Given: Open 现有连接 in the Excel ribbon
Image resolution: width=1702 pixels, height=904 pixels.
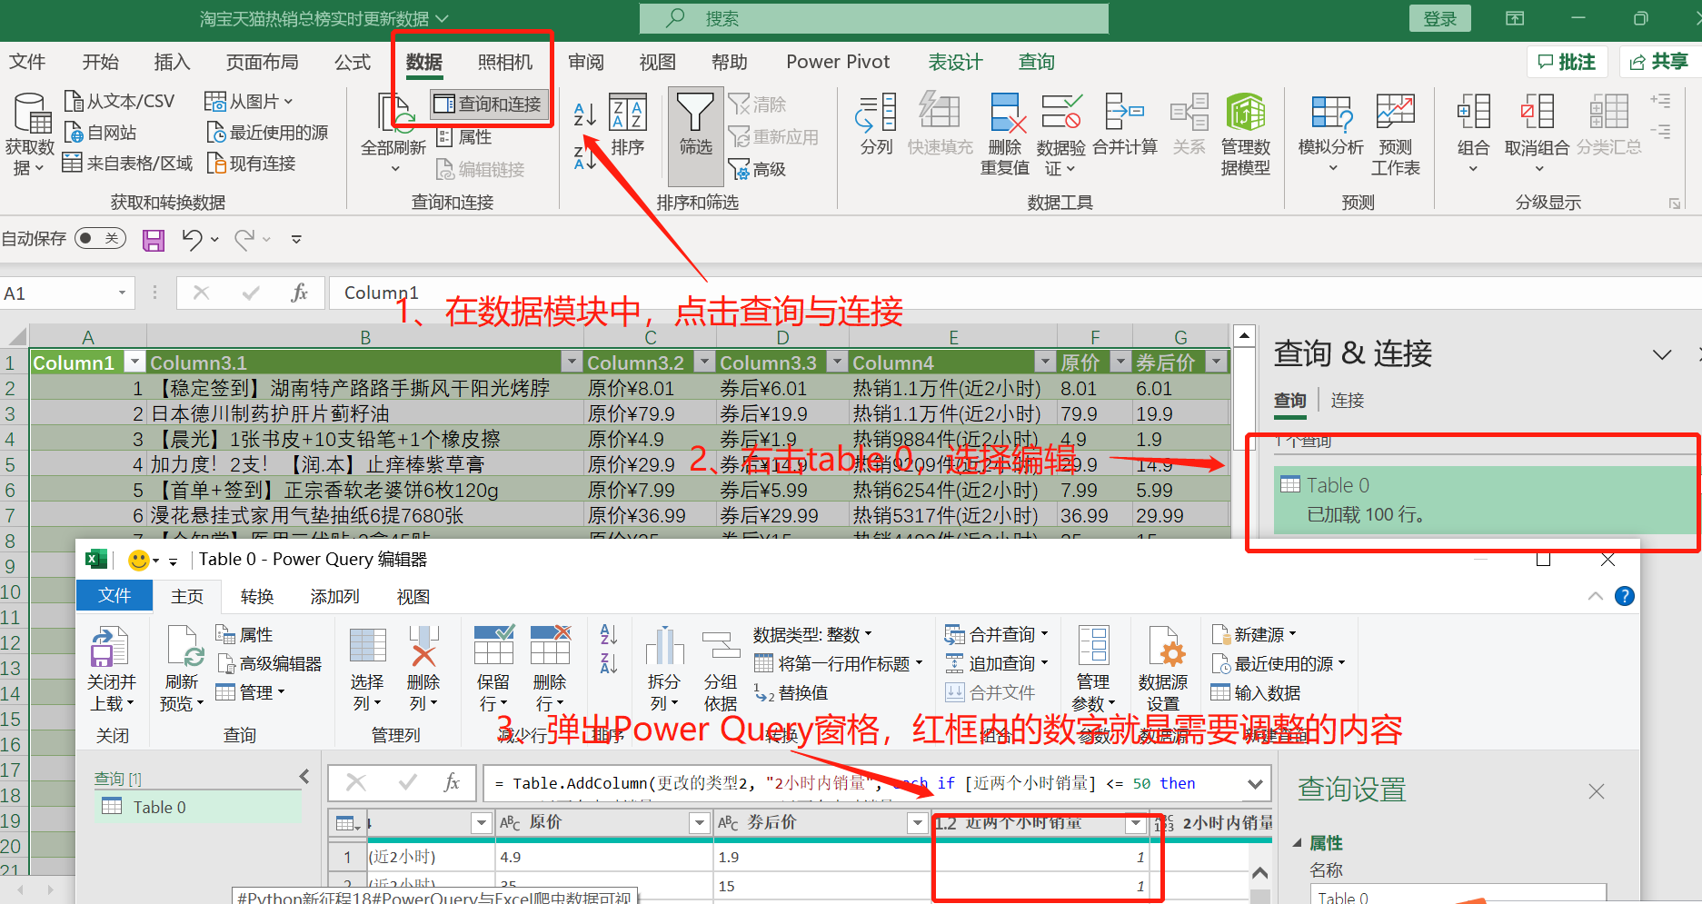Looking at the screenshot, I should (252, 164).
